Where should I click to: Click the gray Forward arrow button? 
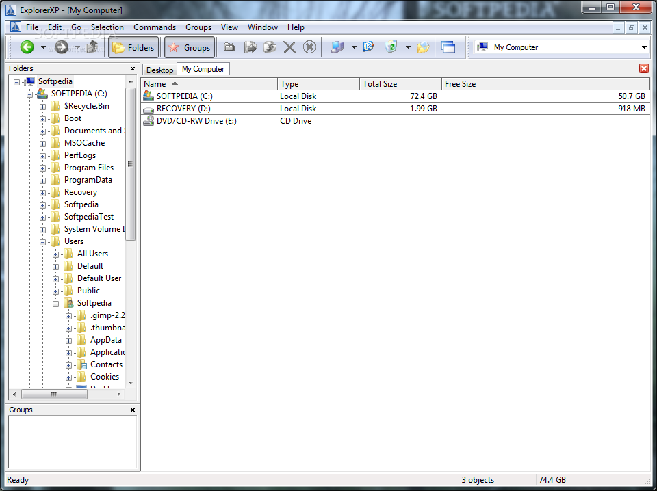(x=62, y=47)
